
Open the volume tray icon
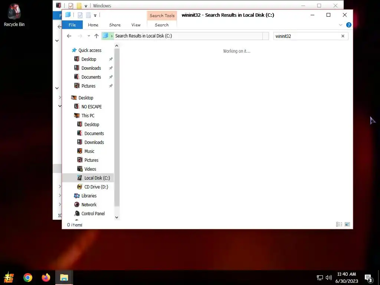pos(329,278)
